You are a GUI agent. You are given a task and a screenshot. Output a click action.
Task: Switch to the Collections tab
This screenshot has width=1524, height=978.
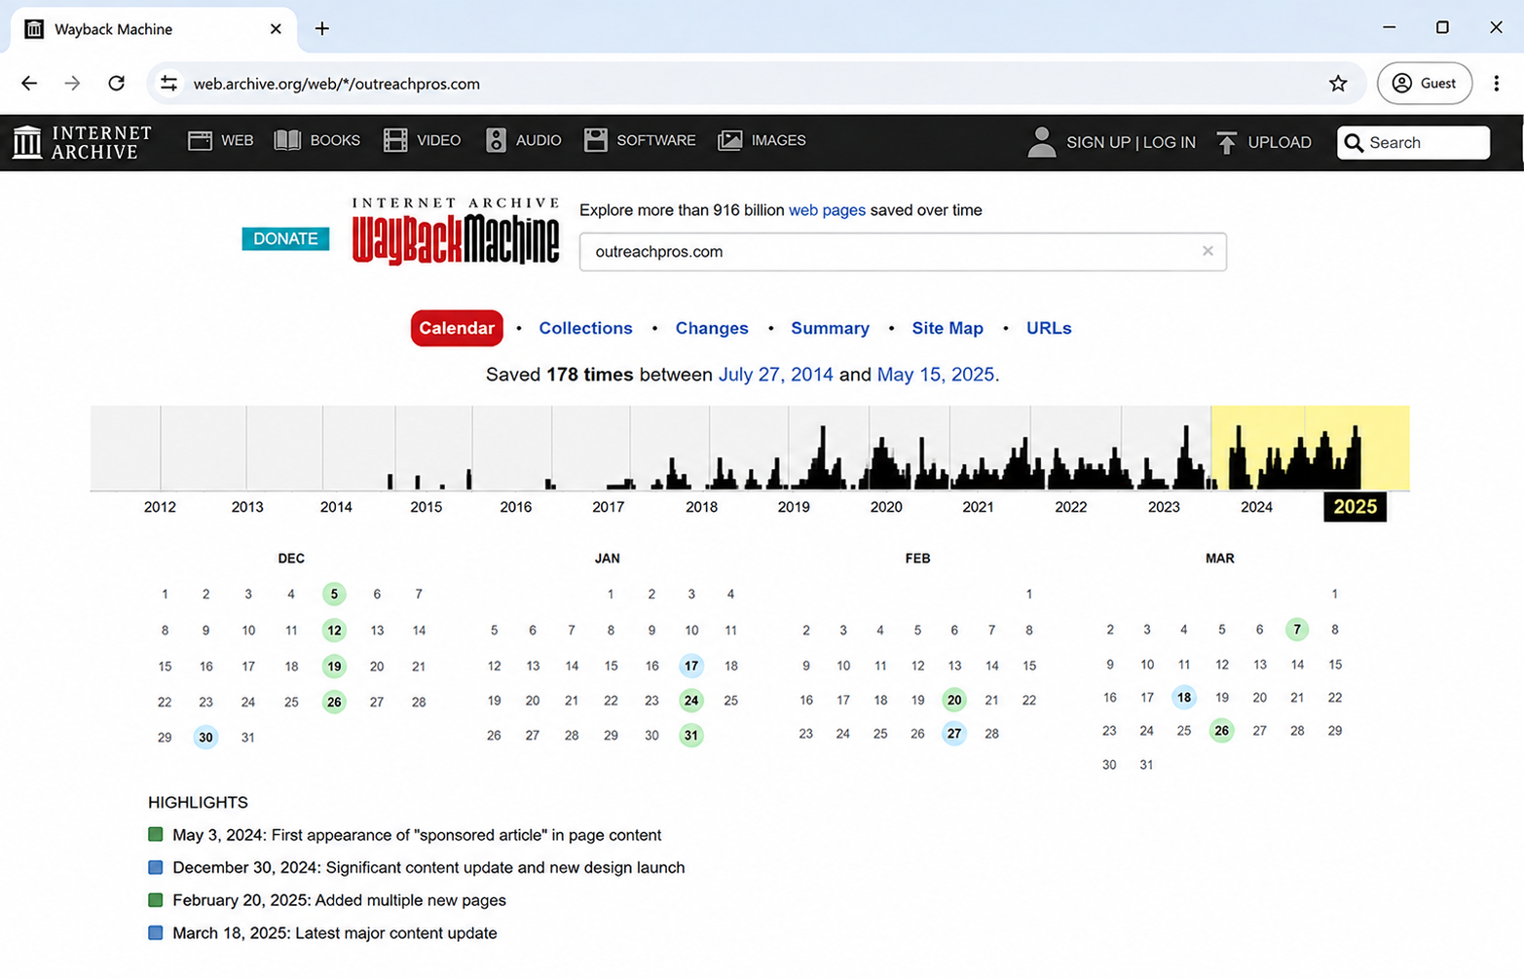[585, 328]
